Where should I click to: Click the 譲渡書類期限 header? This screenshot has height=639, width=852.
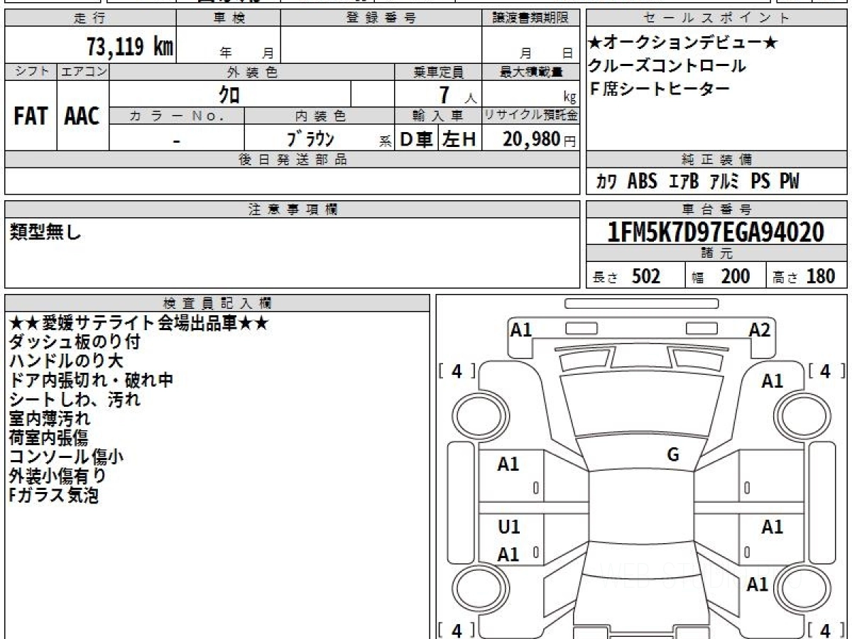pos(531,18)
